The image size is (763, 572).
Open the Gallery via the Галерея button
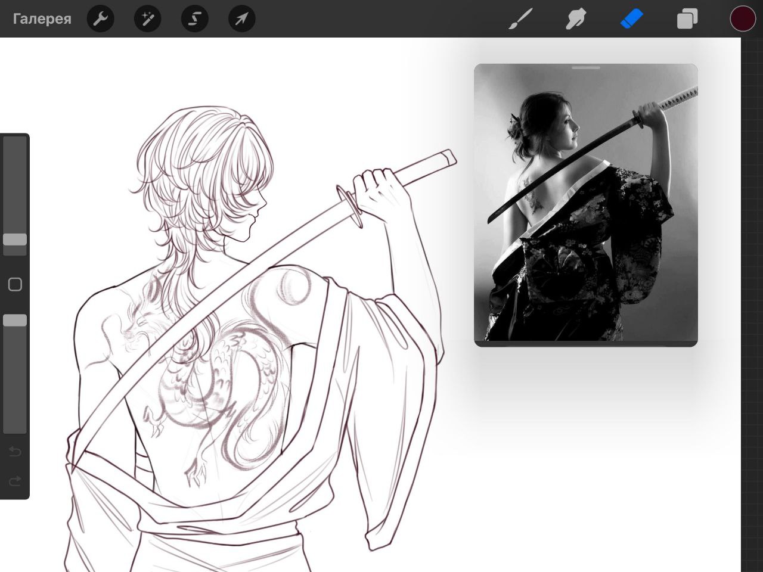[42, 19]
